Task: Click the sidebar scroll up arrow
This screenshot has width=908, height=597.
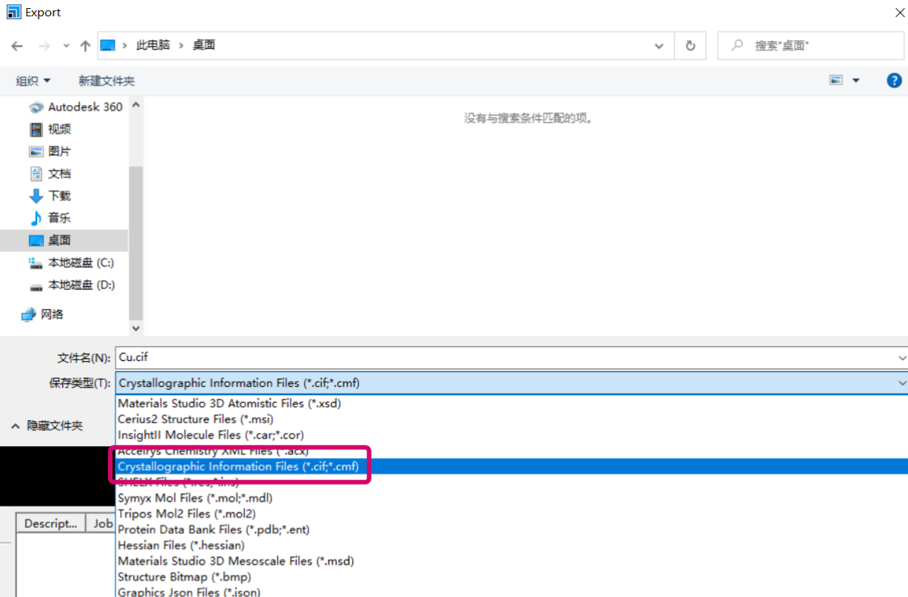Action: tap(135, 105)
